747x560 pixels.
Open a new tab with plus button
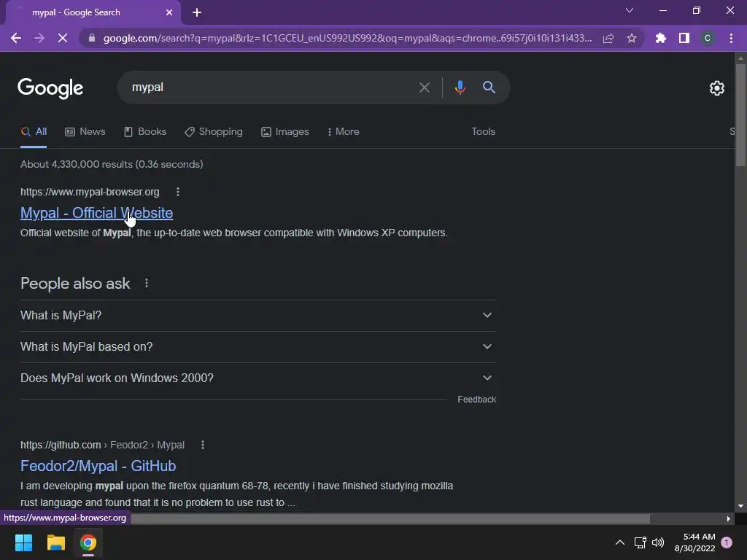[x=197, y=12]
